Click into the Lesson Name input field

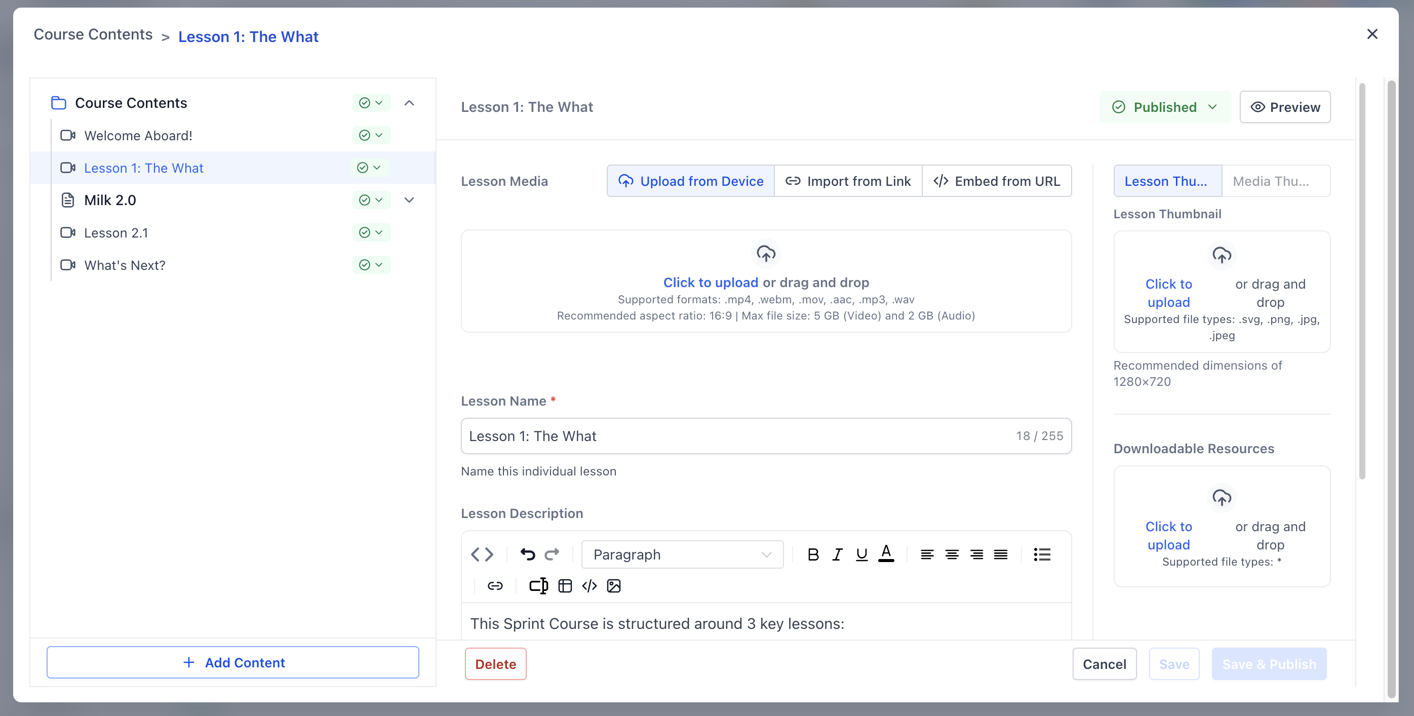[735, 436]
